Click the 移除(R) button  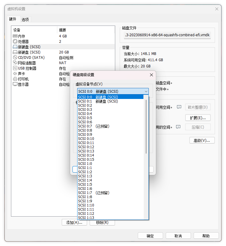pyautogui.click(x=102, y=223)
